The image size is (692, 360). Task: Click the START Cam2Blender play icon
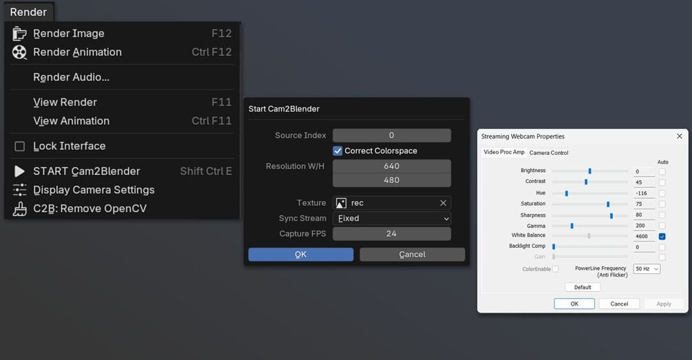[19, 171]
